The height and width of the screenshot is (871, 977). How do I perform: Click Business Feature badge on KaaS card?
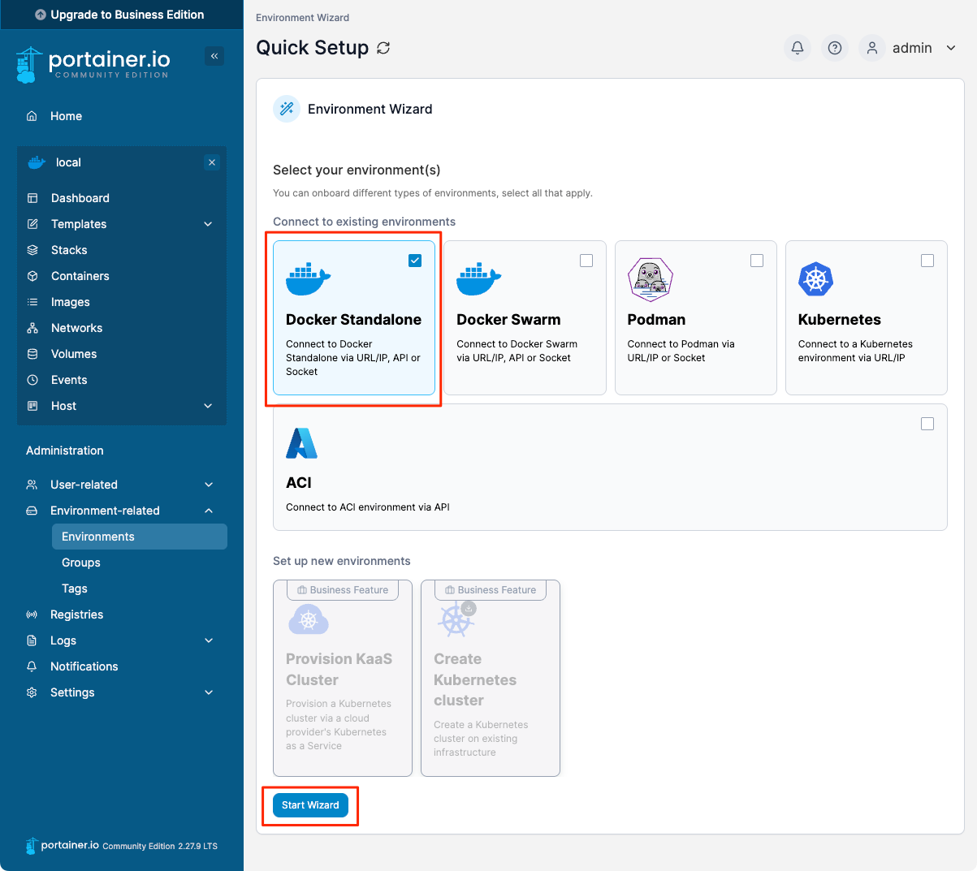tap(343, 590)
